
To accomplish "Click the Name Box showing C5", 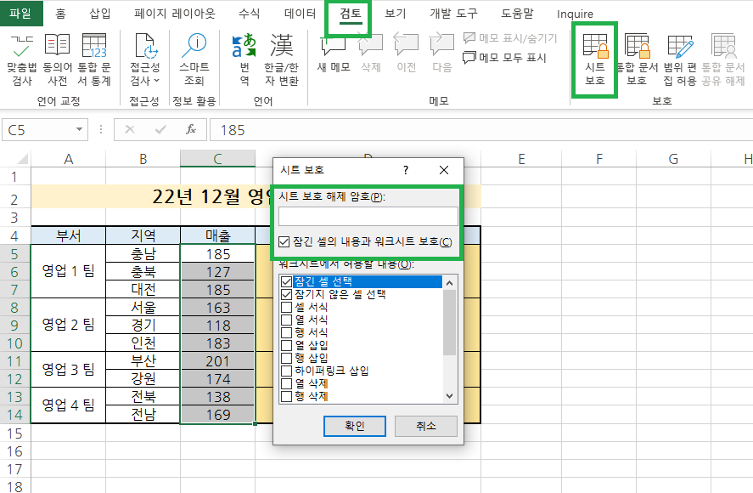I will 38,130.
